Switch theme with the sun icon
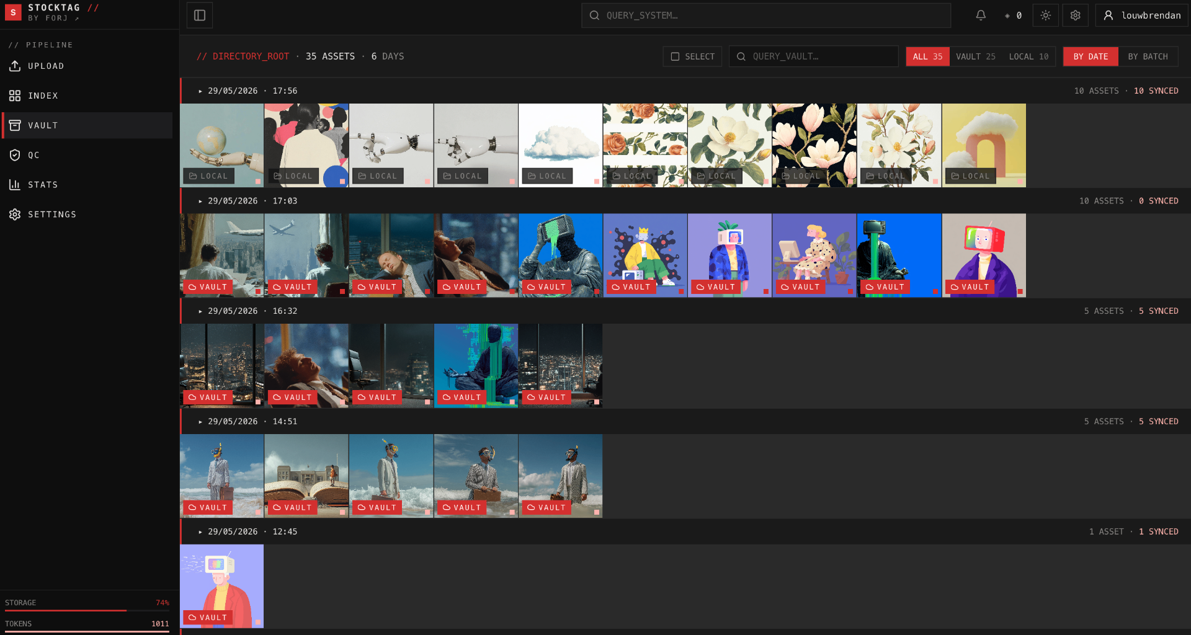This screenshot has width=1191, height=635. tap(1045, 16)
